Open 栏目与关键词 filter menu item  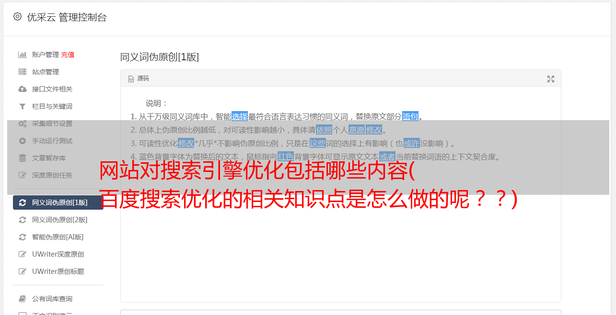tap(52, 106)
